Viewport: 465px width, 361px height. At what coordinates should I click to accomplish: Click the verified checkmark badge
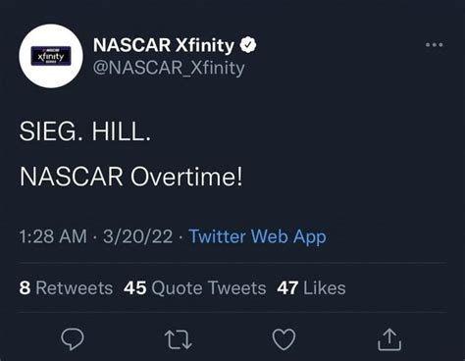pos(248,45)
